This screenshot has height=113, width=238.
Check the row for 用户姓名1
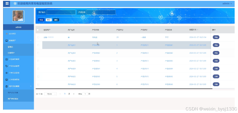[x=38, y=45]
